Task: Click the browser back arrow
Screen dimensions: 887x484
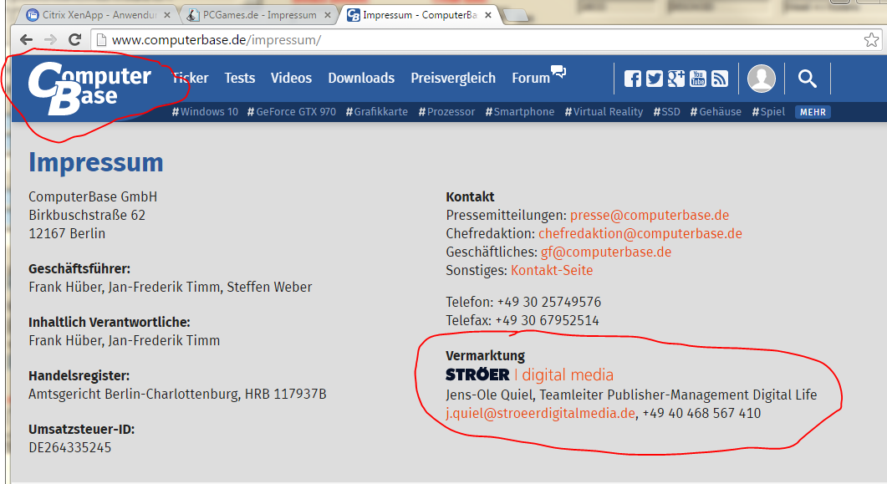Action: pos(26,39)
